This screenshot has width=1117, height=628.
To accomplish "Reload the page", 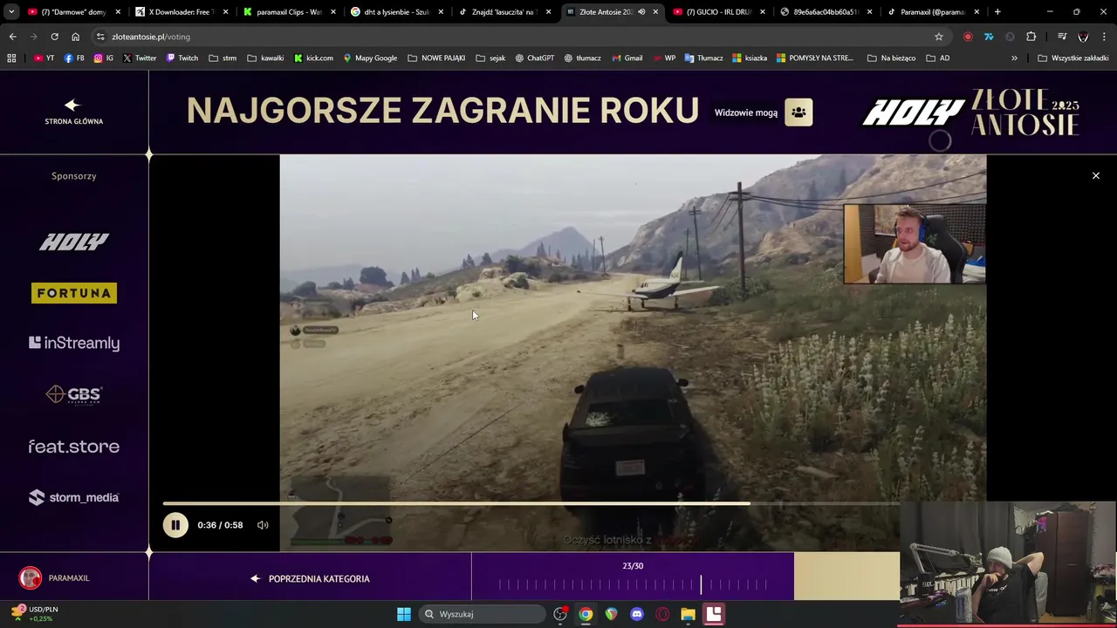I will tap(54, 37).
